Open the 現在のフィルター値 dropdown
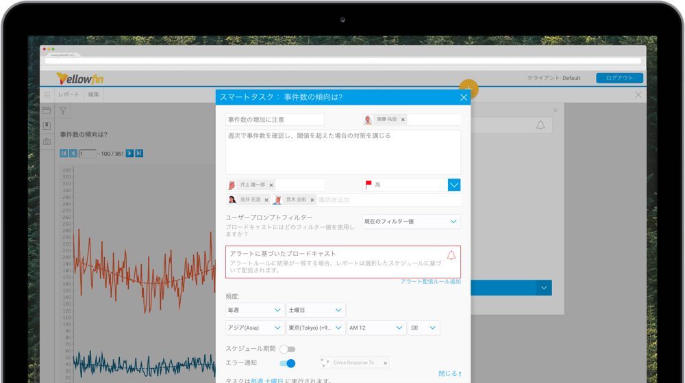Screen dimensions: 685x383 pyautogui.click(x=411, y=222)
